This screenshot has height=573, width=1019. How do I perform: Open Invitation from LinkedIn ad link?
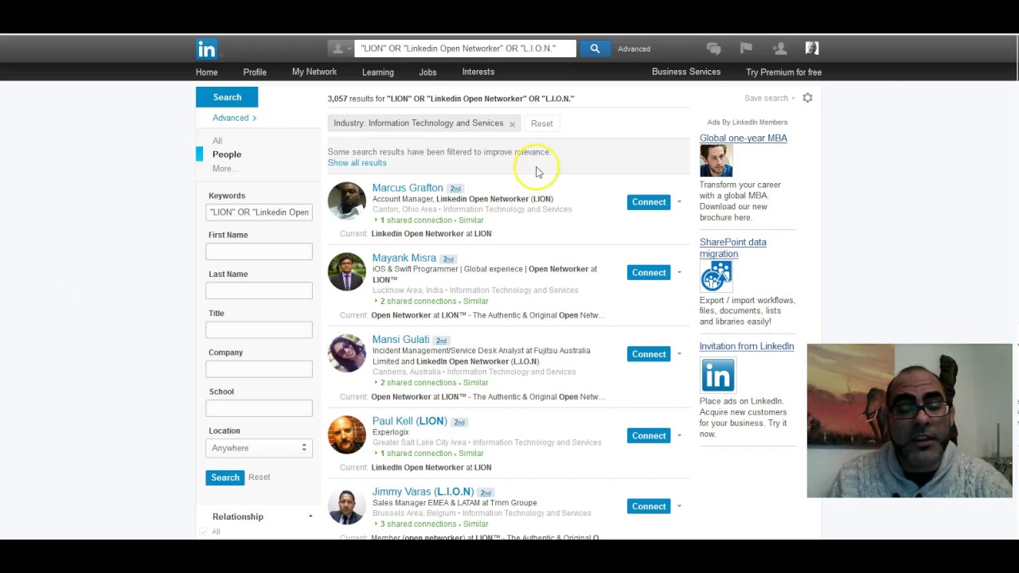746,346
